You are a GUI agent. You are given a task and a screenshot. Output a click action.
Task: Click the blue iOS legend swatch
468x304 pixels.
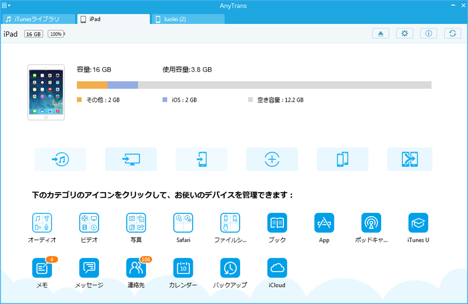click(165, 100)
